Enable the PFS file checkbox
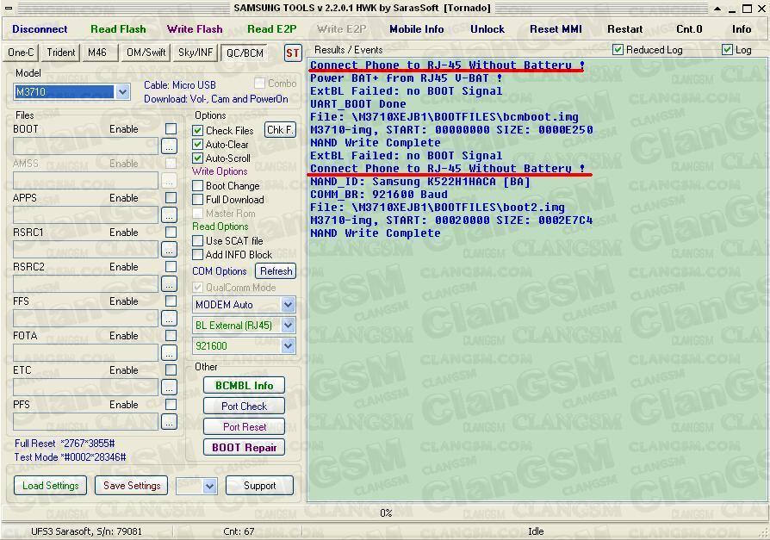This screenshot has width=770, height=540. pos(171,404)
